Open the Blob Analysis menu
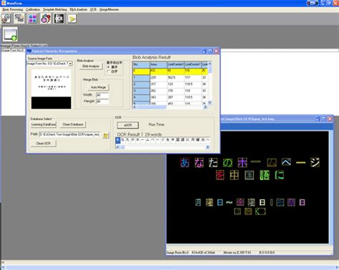Viewport: 339px width, 270px height. (79, 9)
